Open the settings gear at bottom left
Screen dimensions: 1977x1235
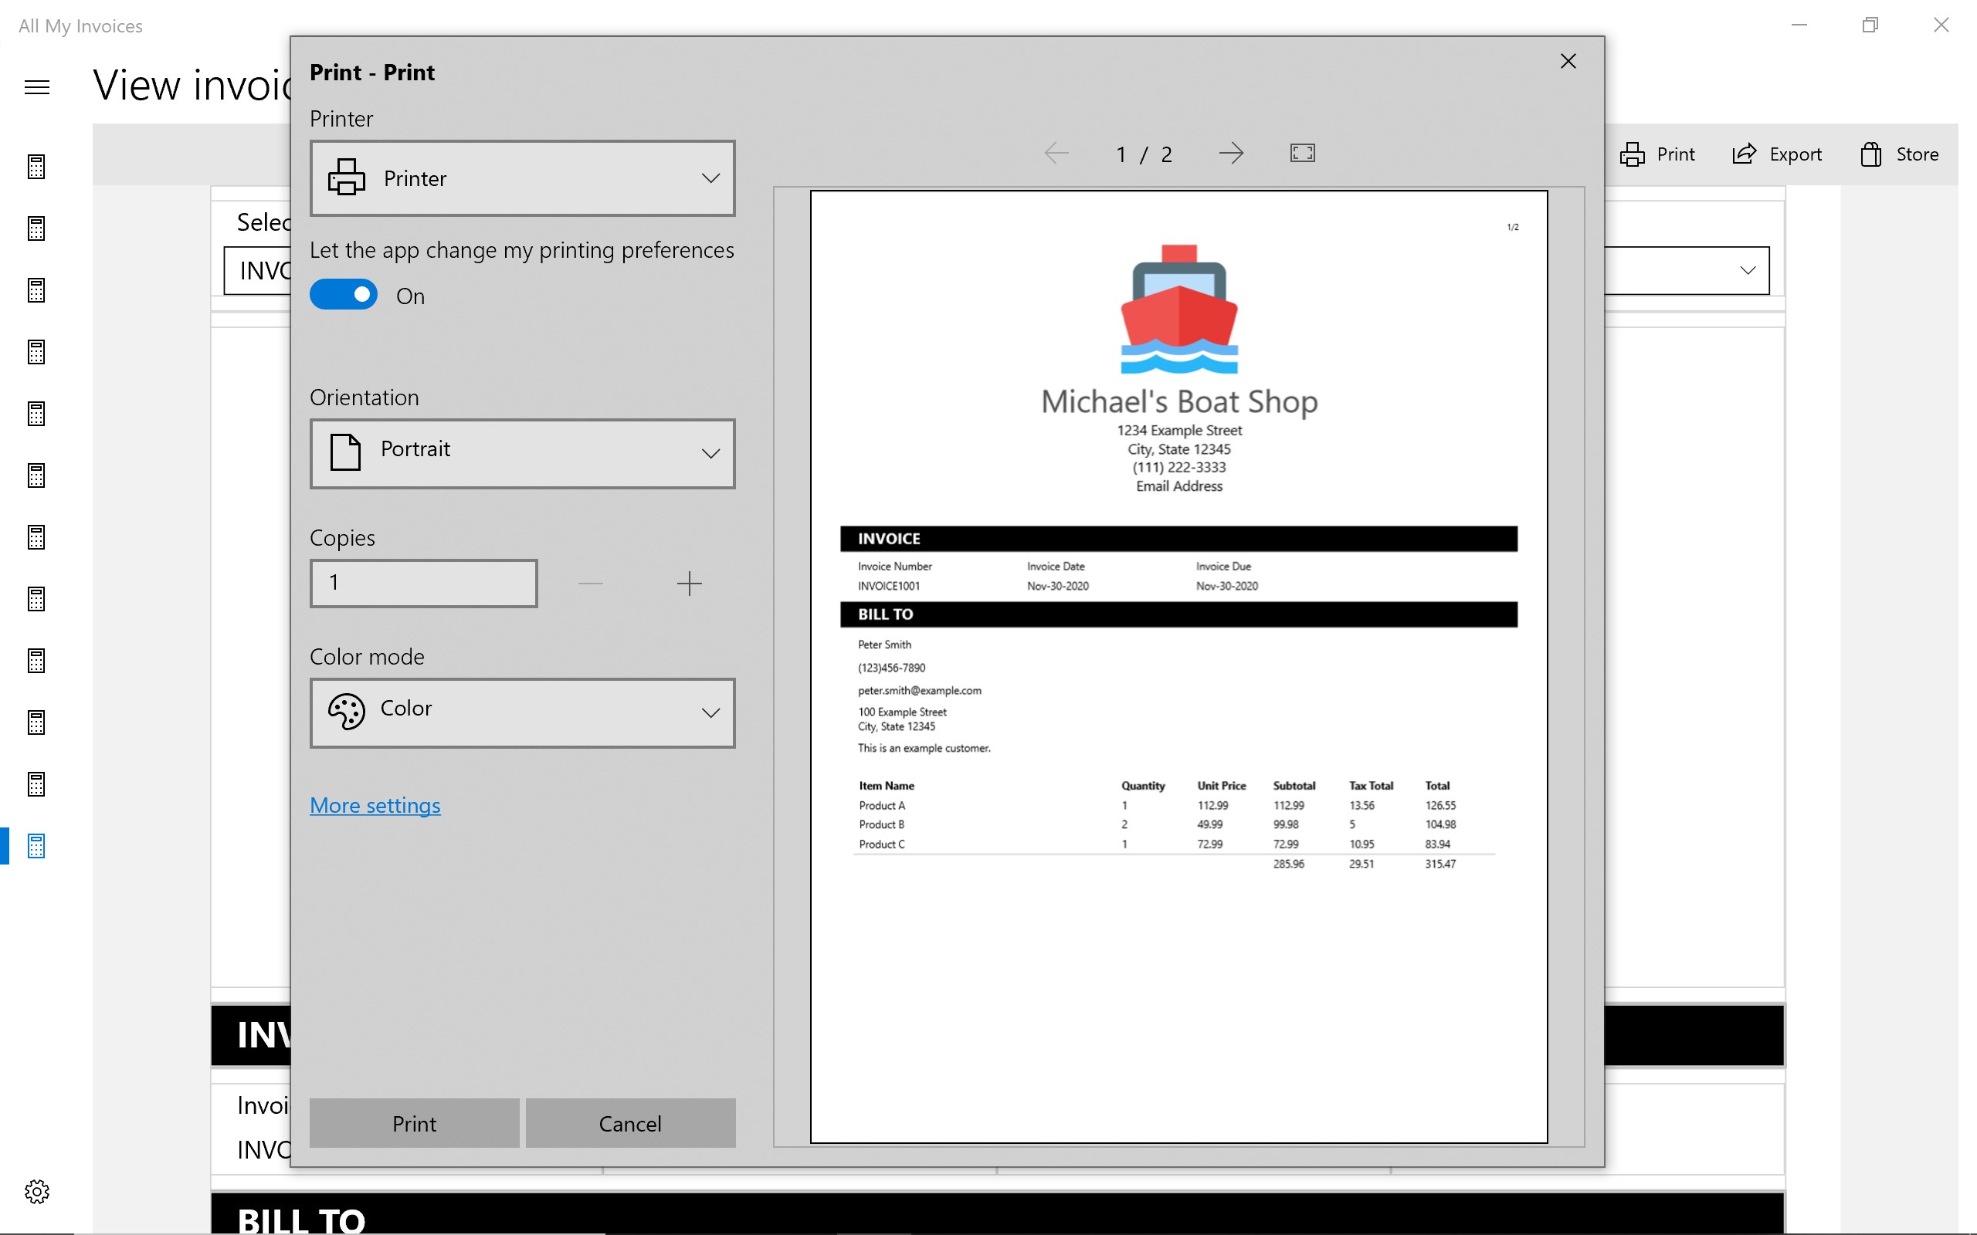tap(36, 1192)
